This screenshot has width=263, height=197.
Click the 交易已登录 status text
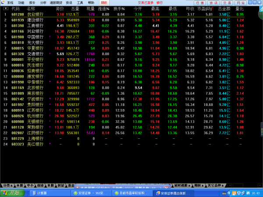pos(146,3)
